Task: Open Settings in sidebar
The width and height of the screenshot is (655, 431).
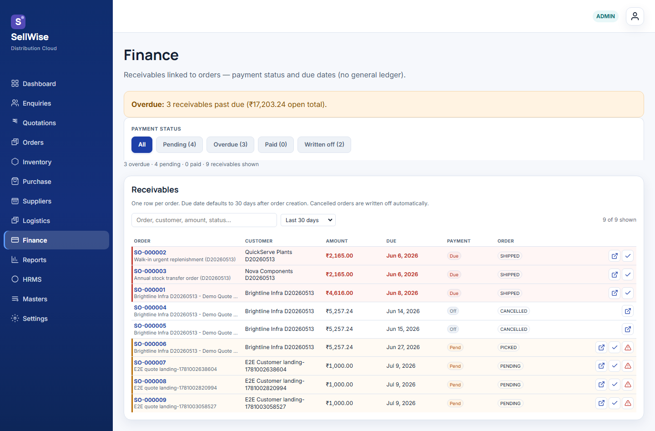Action: coord(56,319)
